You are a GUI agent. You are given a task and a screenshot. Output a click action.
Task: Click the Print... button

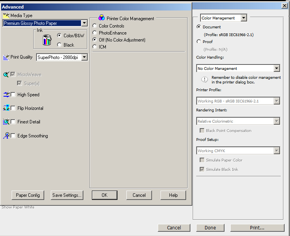[x=257, y=228]
